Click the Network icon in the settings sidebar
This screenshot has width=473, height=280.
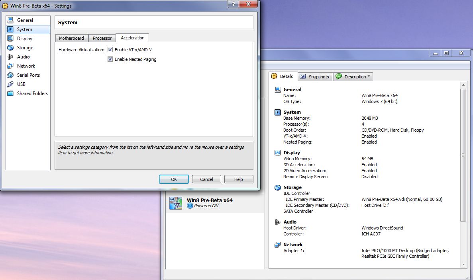[10, 66]
